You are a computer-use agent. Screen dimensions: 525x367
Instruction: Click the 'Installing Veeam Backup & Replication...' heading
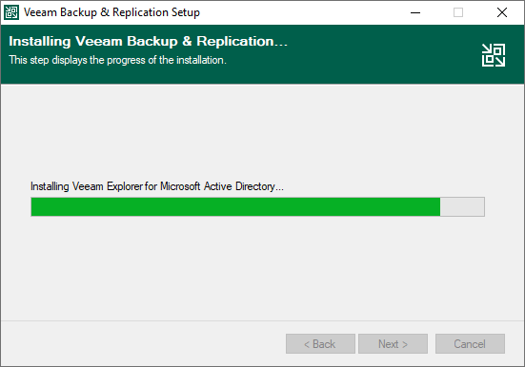(148, 42)
